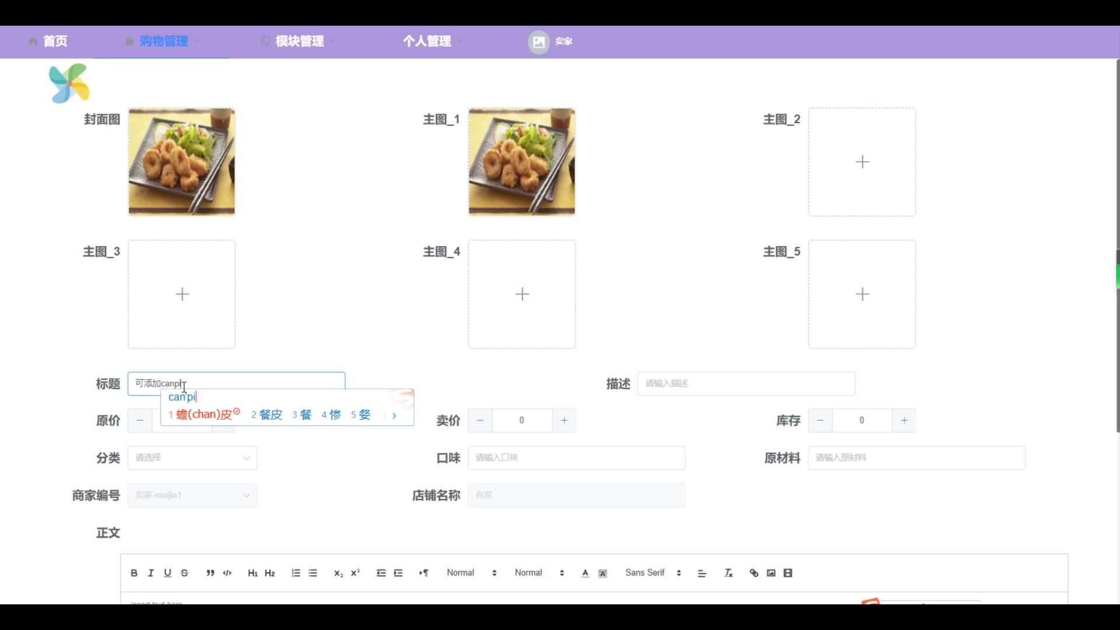
Task: Create a bulleted list
Action: (x=313, y=573)
